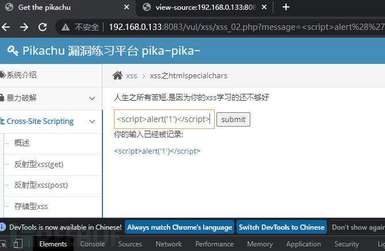Viewport: 385px width, 251px height.
Task: Collapse the Cross-Site Scripting chevron
Action: pos(92,121)
